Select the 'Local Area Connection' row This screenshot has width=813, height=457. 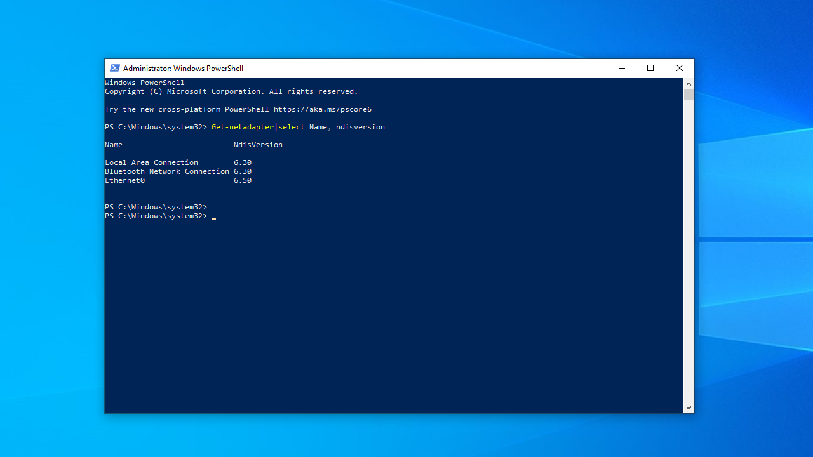pyautogui.click(x=151, y=162)
